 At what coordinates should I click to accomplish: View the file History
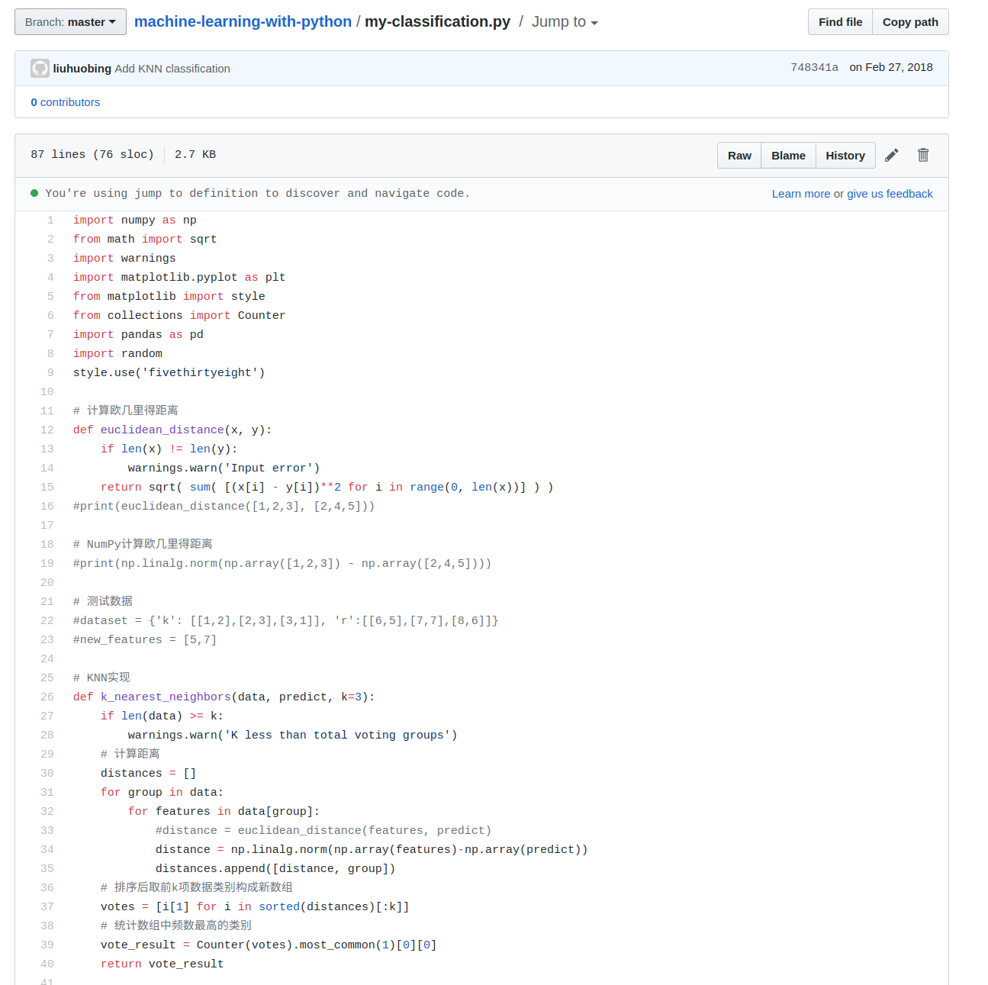[x=845, y=156]
